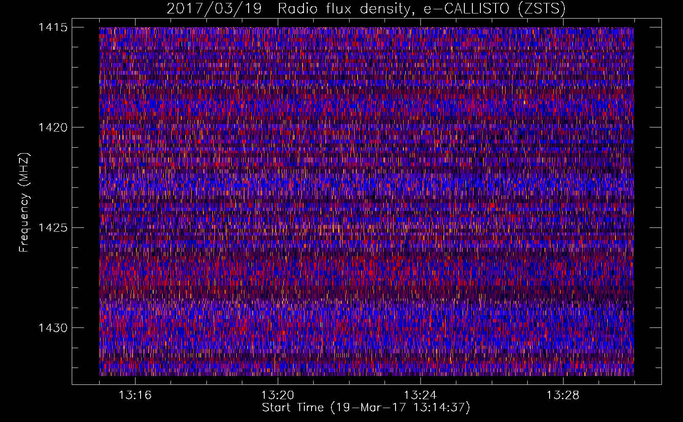Click the 'Frequency (MHZ)' axis title

24,203
